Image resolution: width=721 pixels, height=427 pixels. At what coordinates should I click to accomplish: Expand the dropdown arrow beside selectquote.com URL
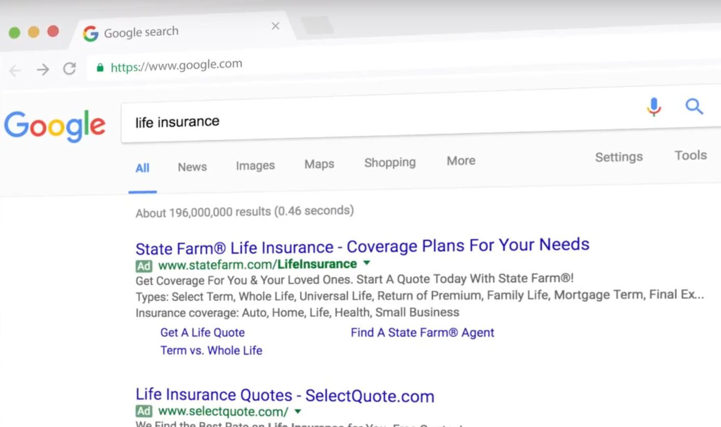tap(297, 411)
